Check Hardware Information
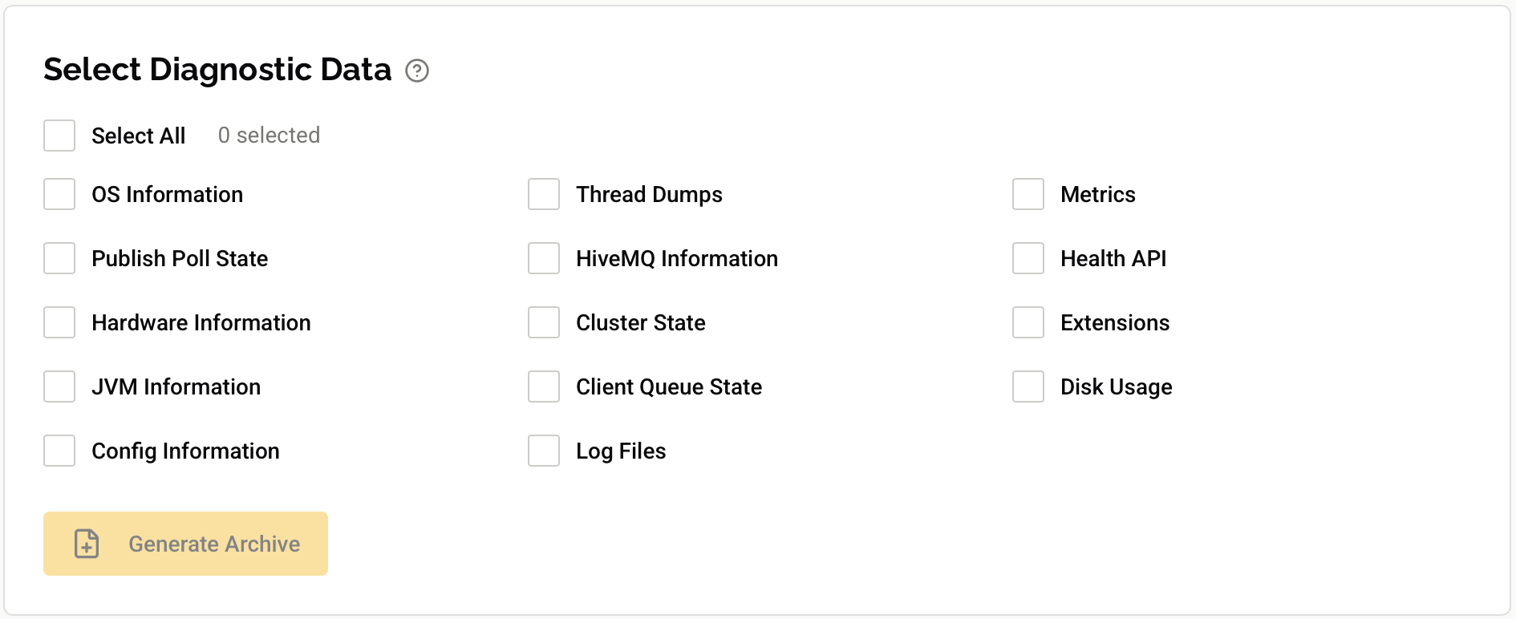This screenshot has width=1516, height=619. (59, 322)
